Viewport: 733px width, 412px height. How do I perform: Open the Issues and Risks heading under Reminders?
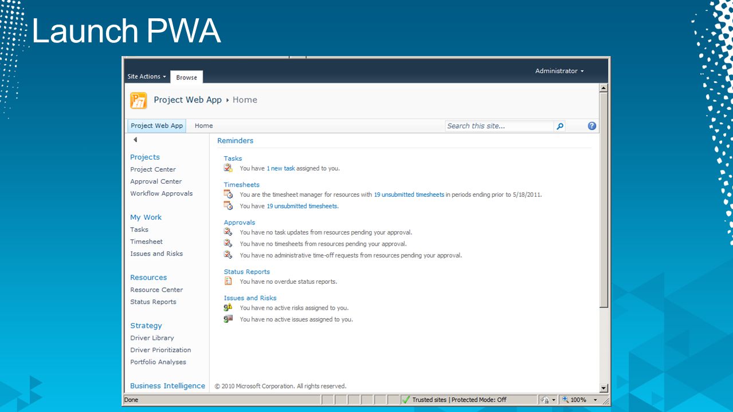pyautogui.click(x=250, y=298)
